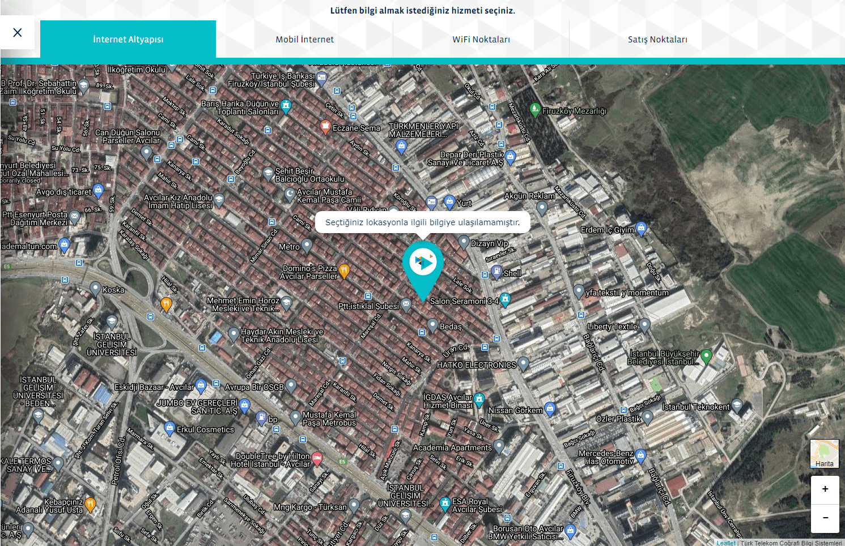This screenshot has width=845, height=546.
Task: Click the HATKO ELECTRONICS marker
Action: pyautogui.click(x=524, y=363)
